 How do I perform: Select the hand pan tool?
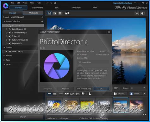click(x=142, y=13)
